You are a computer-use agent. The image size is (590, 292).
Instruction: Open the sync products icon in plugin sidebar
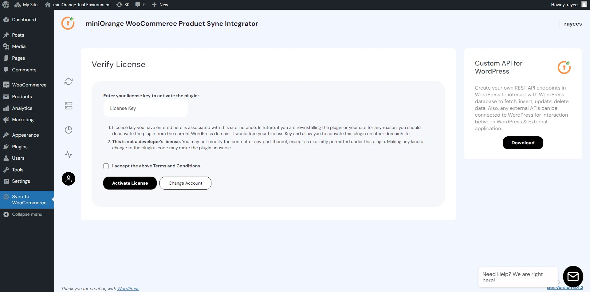pyautogui.click(x=69, y=82)
